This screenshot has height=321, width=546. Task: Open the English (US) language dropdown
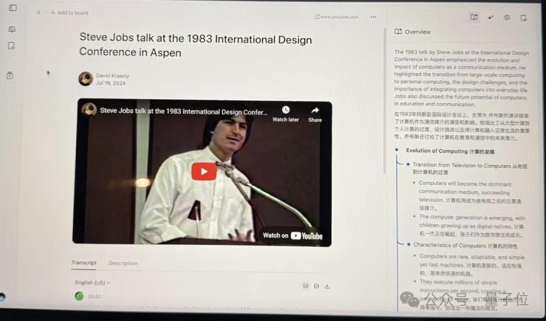tap(93, 283)
